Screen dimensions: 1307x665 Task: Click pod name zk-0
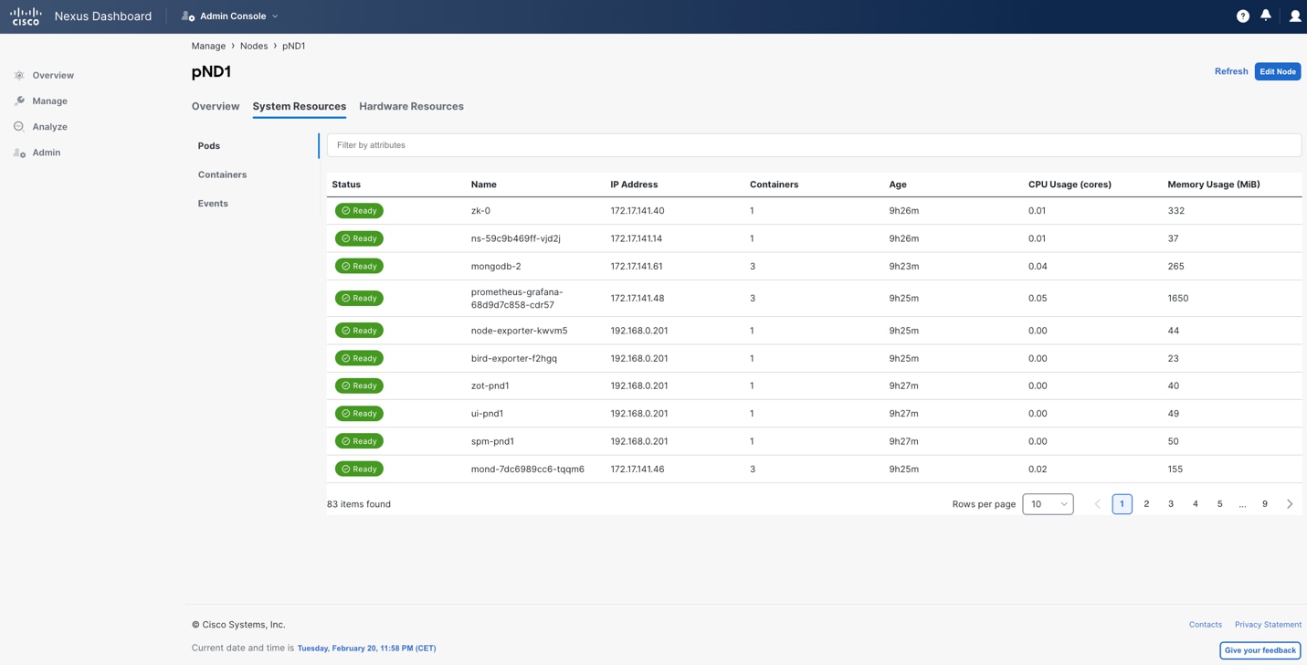coord(480,211)
